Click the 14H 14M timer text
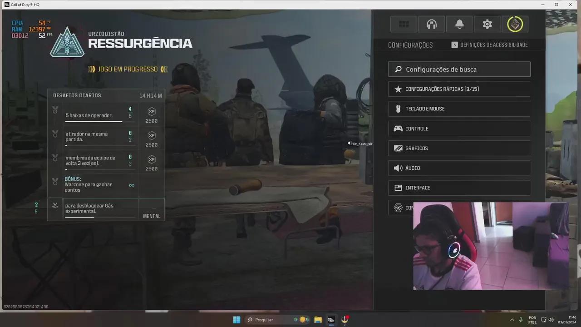Viewport: 581px width, 327px height. coord(151,96)
